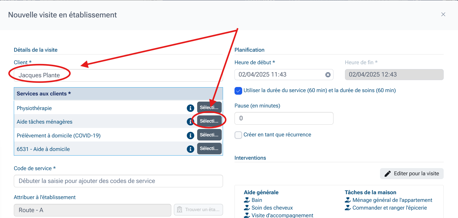The width and height of the screenshot is (458, 218).
Task: Click the pencil icon for editing interventions
Action: tap(387, 174)
